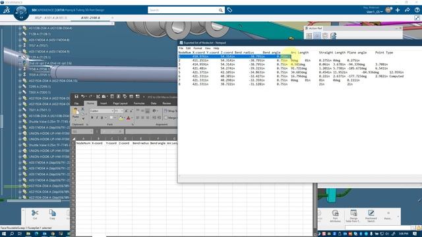Click the font color swatch in Excel

(129, 118)
